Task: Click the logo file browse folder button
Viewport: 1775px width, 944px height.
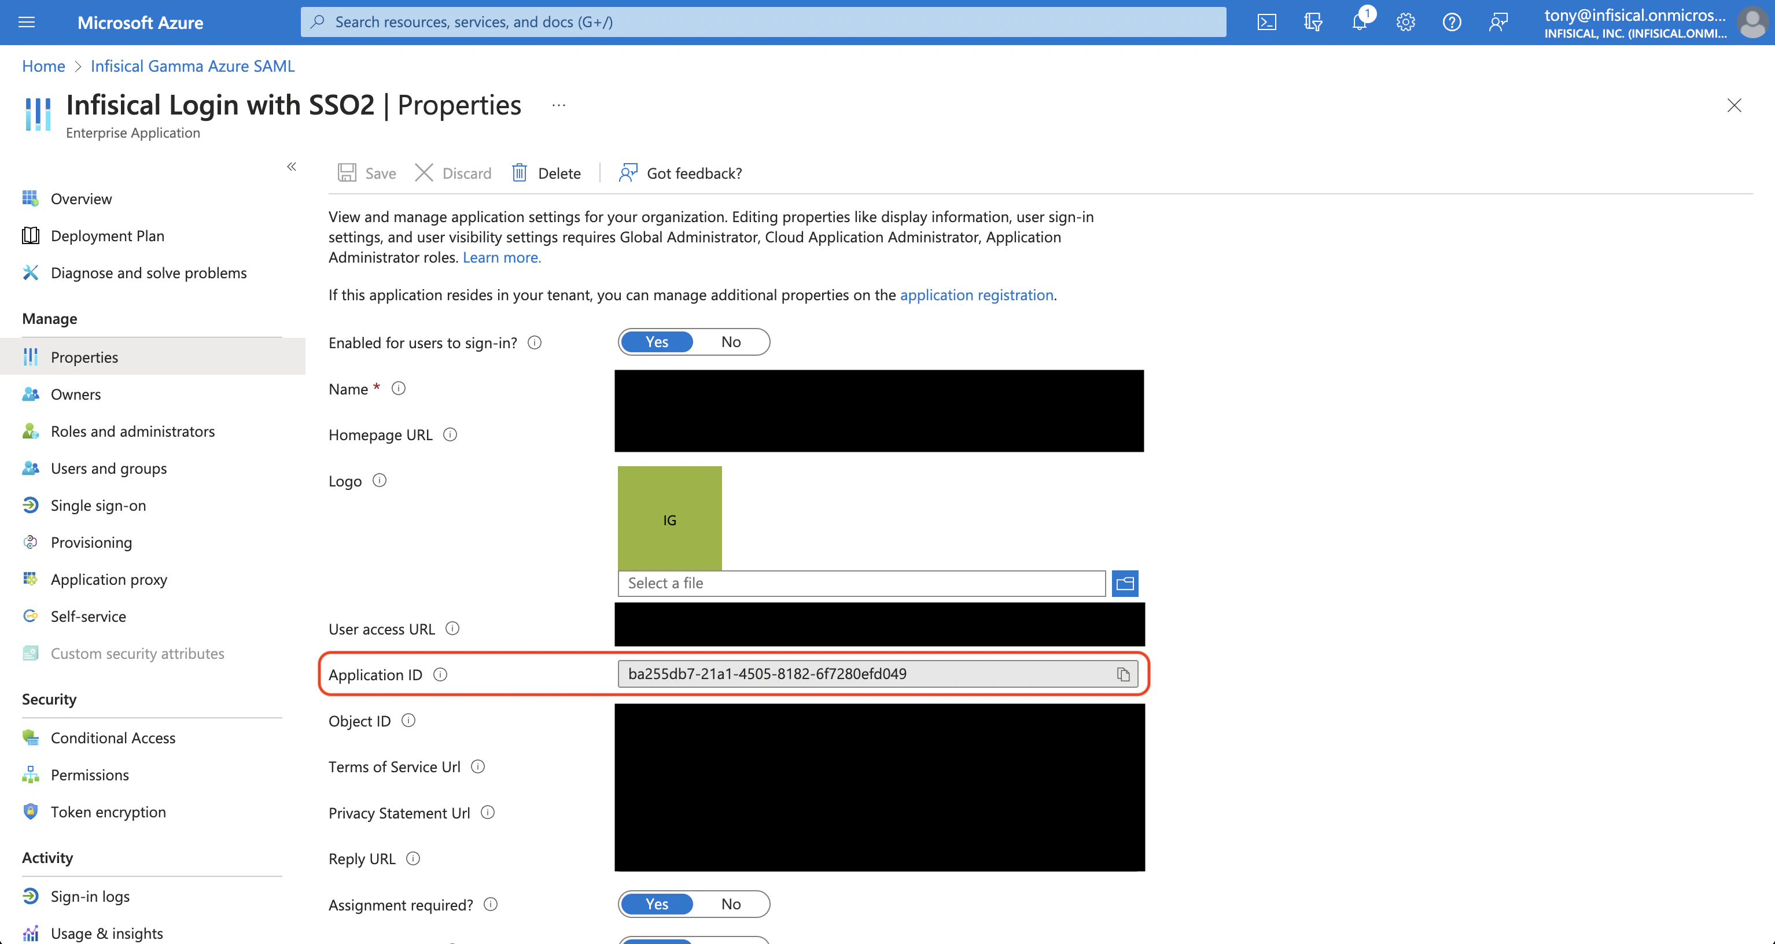Action: pos(1125,583)
